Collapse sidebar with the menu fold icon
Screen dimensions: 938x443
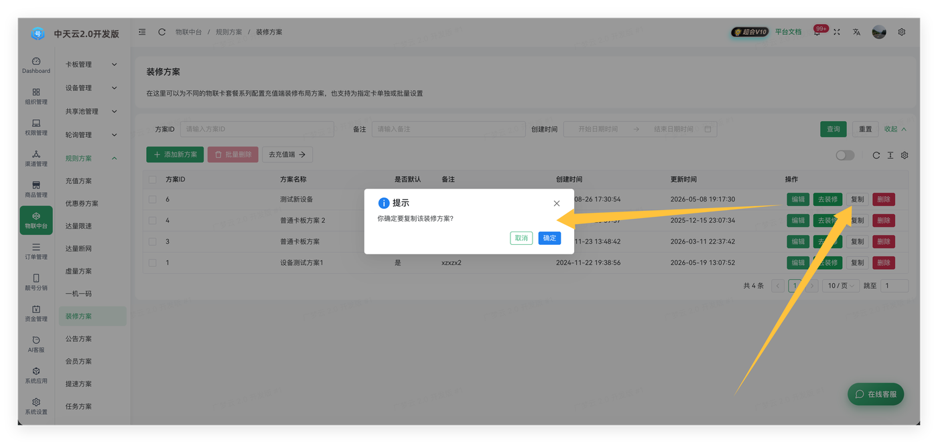(x=142, y=32)
